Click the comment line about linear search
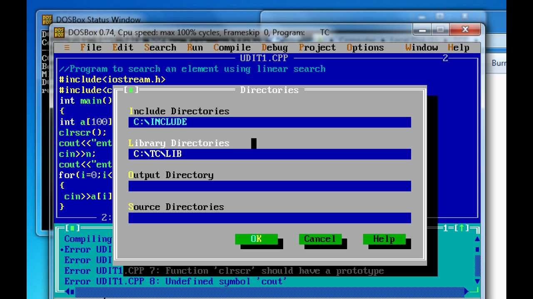This screenshot has height=299, width=533. [192, 69]
